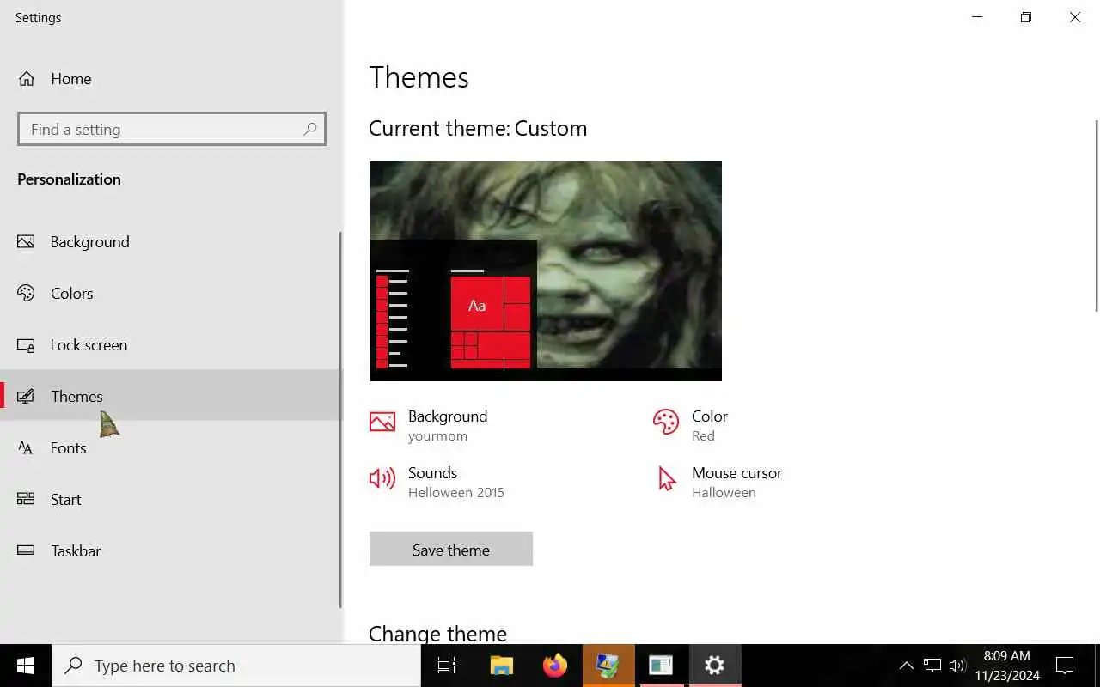Click the clock showing 8:09 AM
Image resolution: width=1100 pixels, height=687 pixels.
click(1006, 666)
